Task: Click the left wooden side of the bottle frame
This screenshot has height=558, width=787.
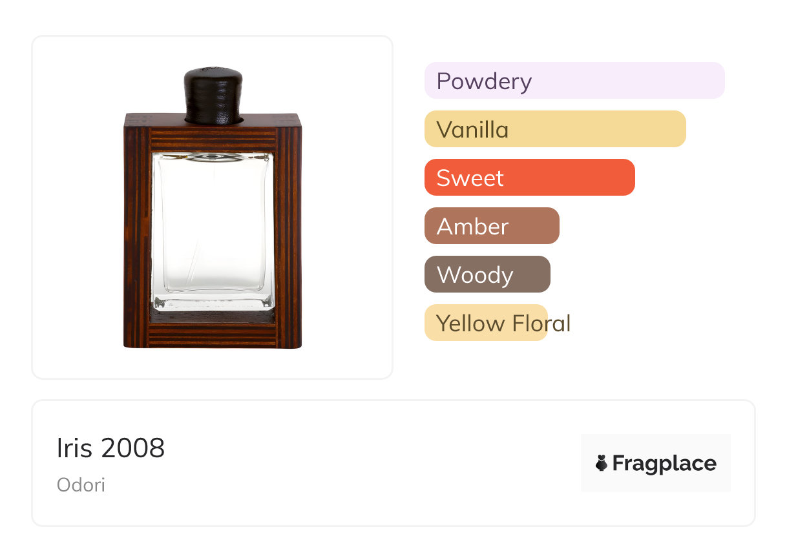Action: click(x=136, y=232)
